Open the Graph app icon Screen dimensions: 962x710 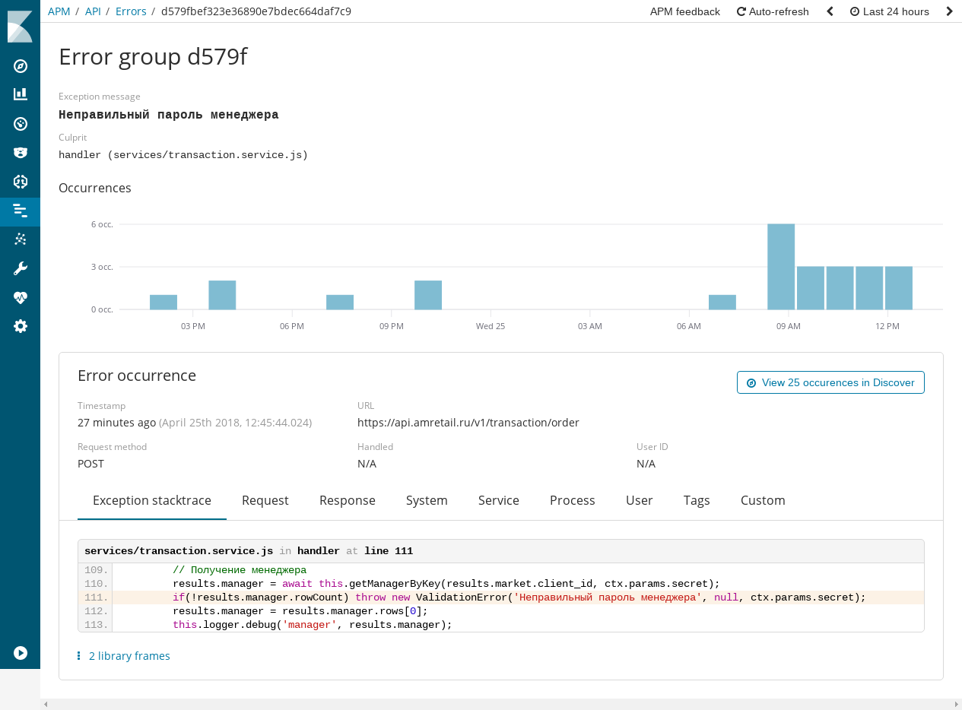pyautogui.click(x=20, y=239)
